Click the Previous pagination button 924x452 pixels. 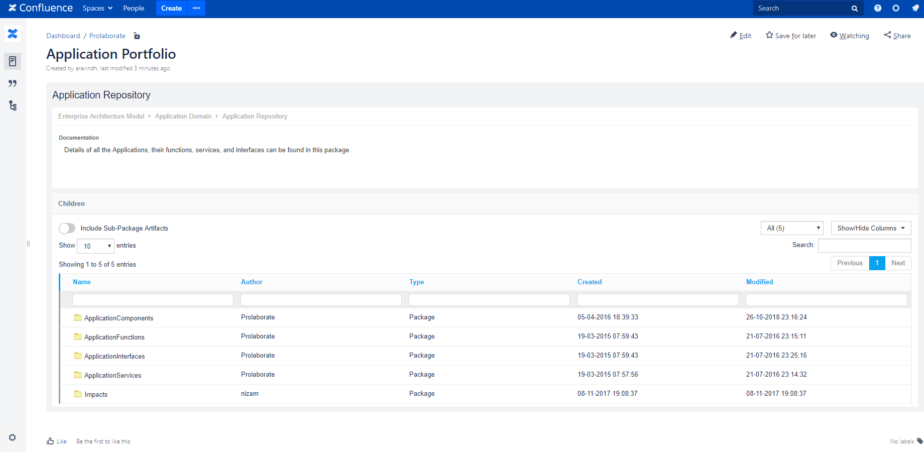(850, 263)
